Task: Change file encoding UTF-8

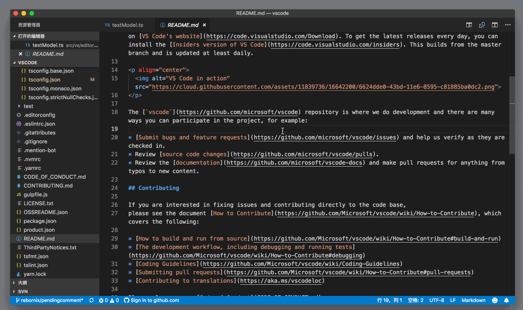Action: point(437,300)
